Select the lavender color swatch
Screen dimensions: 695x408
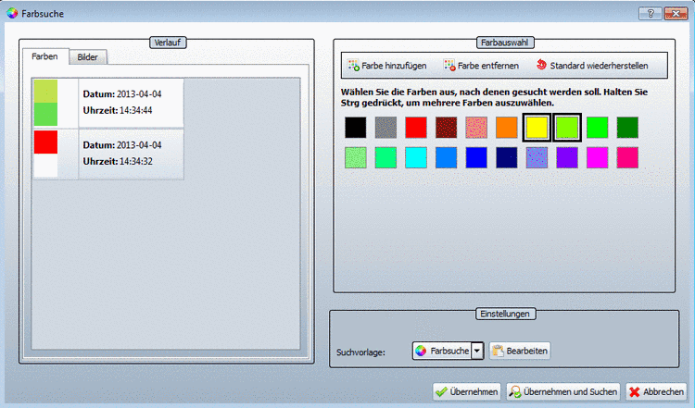[x=537, y=157]
